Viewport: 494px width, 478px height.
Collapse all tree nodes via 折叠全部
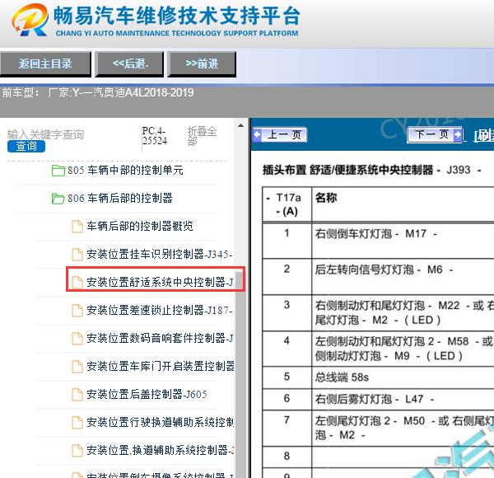pyautogui.click(x=202, y=136)
